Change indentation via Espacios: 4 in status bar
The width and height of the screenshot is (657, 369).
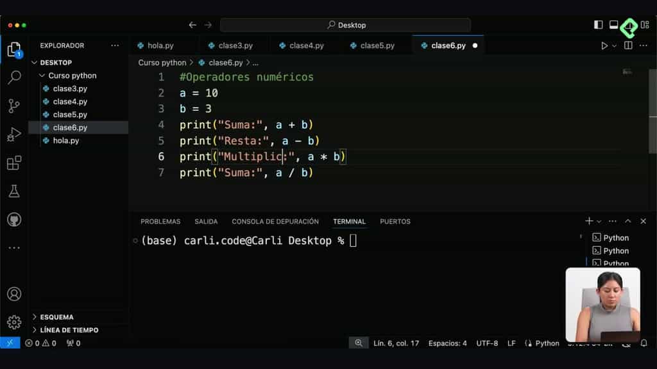point(447,343)
